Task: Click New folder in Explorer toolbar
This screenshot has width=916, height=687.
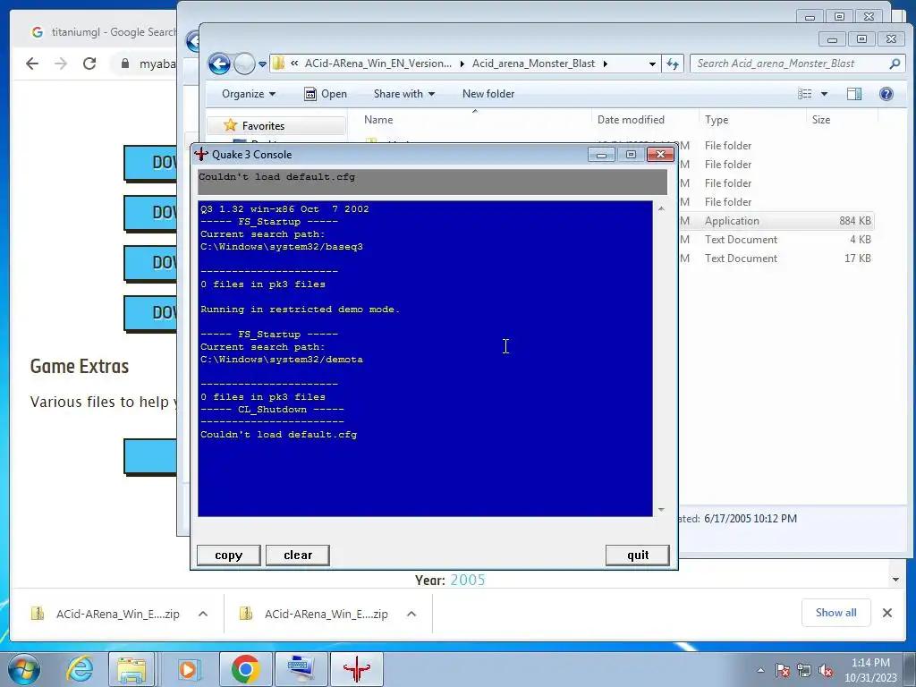Action: pyautogui.click(x=488, y=94)
